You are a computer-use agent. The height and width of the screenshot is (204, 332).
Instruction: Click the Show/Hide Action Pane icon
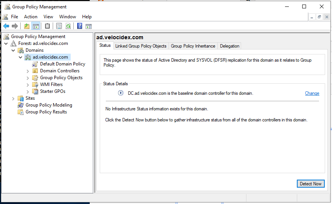[89, 26]
